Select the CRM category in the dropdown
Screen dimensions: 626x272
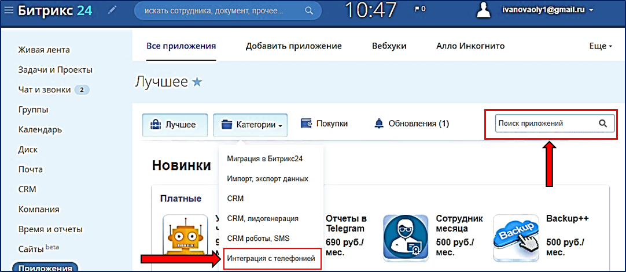tap(235, 198)
